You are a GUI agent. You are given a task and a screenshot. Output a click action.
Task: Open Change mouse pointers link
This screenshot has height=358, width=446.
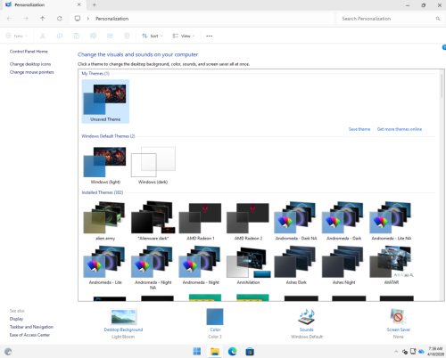tap(32, 72)
